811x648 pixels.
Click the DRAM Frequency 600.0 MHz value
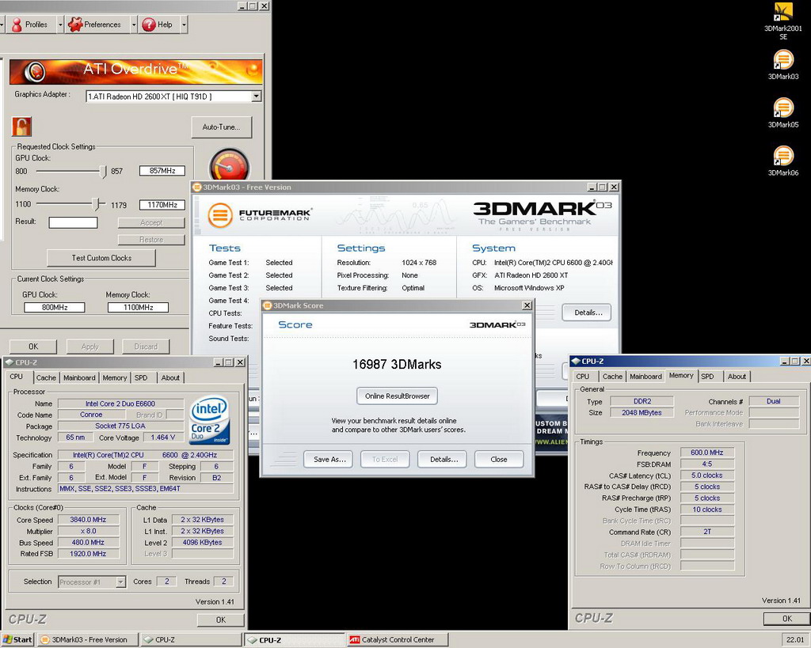pyautogui.click(x=706, y=452)
